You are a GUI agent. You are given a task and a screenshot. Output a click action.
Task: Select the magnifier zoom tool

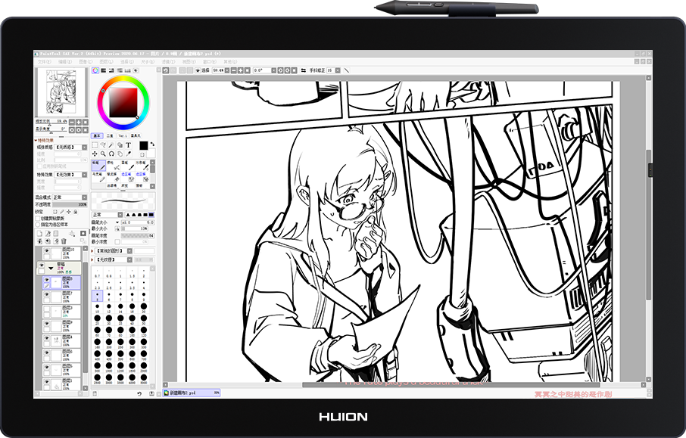tap(103, 154)
